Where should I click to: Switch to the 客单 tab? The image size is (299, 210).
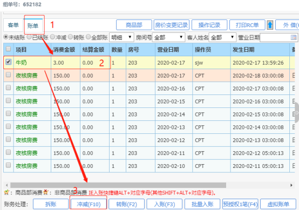13,25
